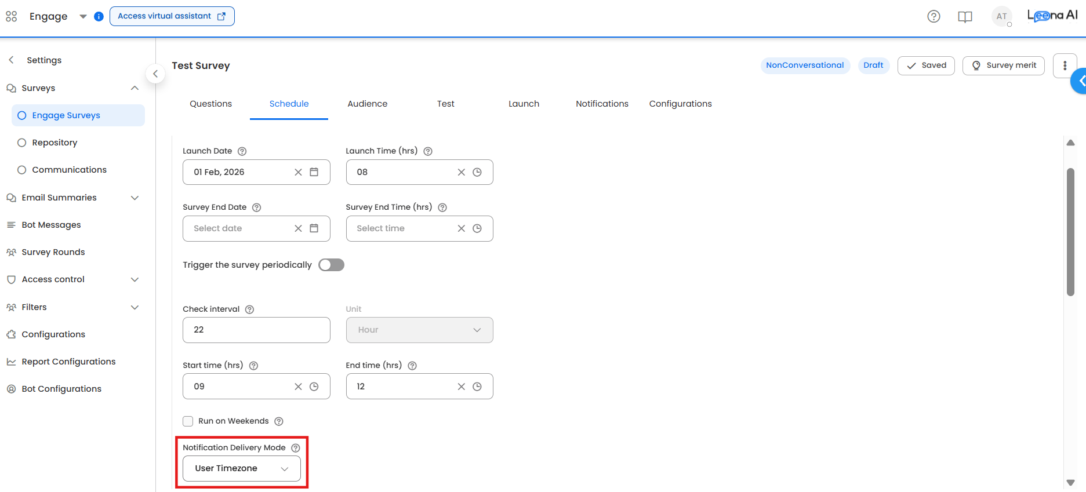Go back using Settings arrow
This screenshot has height=492, width=1086.
(x=11, y=60)
